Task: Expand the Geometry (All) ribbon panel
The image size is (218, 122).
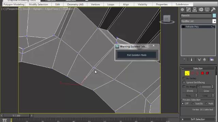Action: click(x=75, y=4)
